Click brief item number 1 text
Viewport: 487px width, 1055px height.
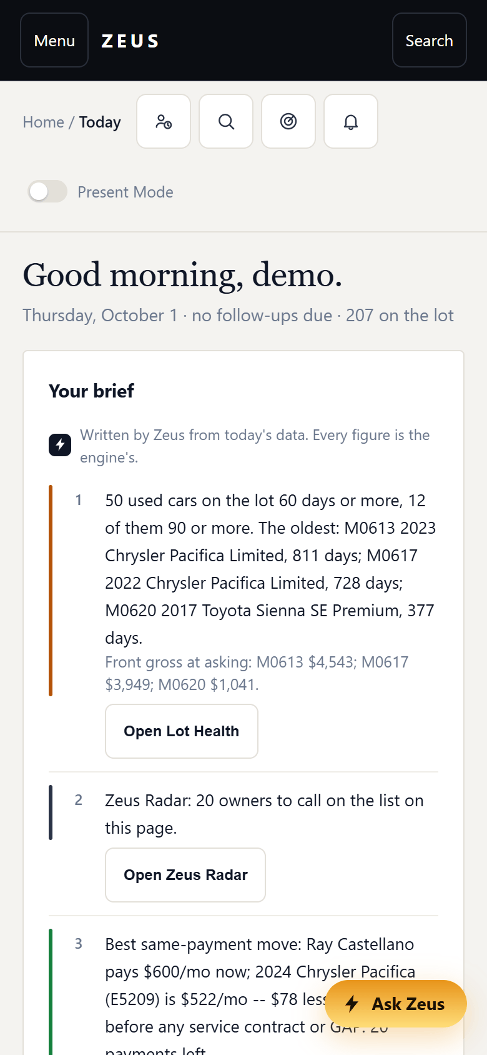click(270, 569)
